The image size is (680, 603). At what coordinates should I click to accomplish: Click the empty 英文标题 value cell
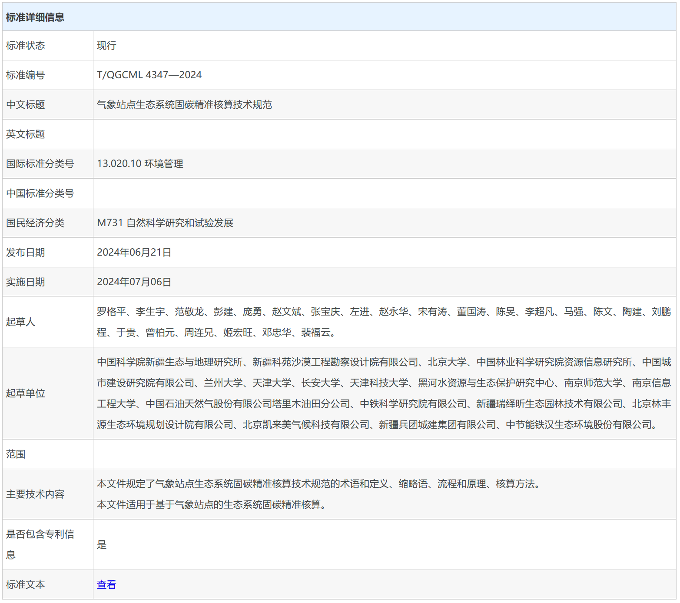tap(384, 134)
